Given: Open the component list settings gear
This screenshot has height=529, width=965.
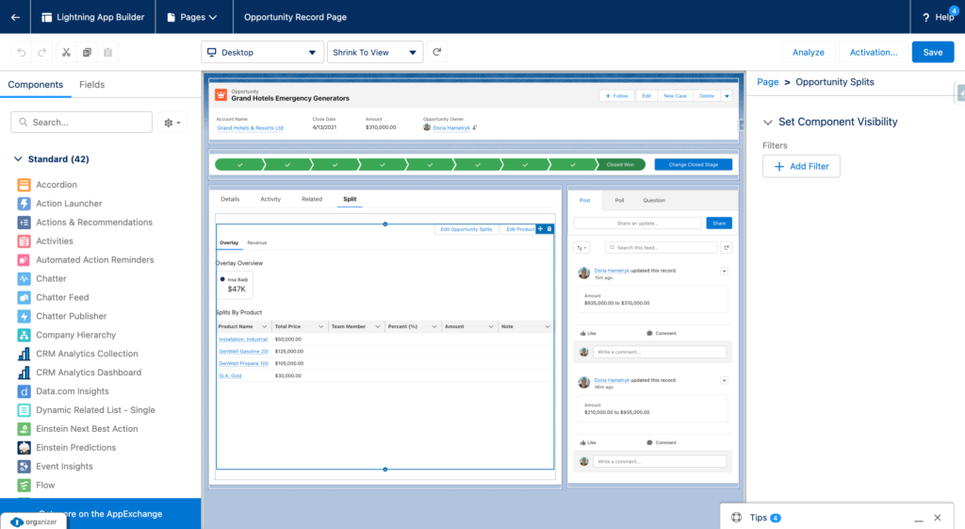Looking at the screenshot, I should coord(172,123).
